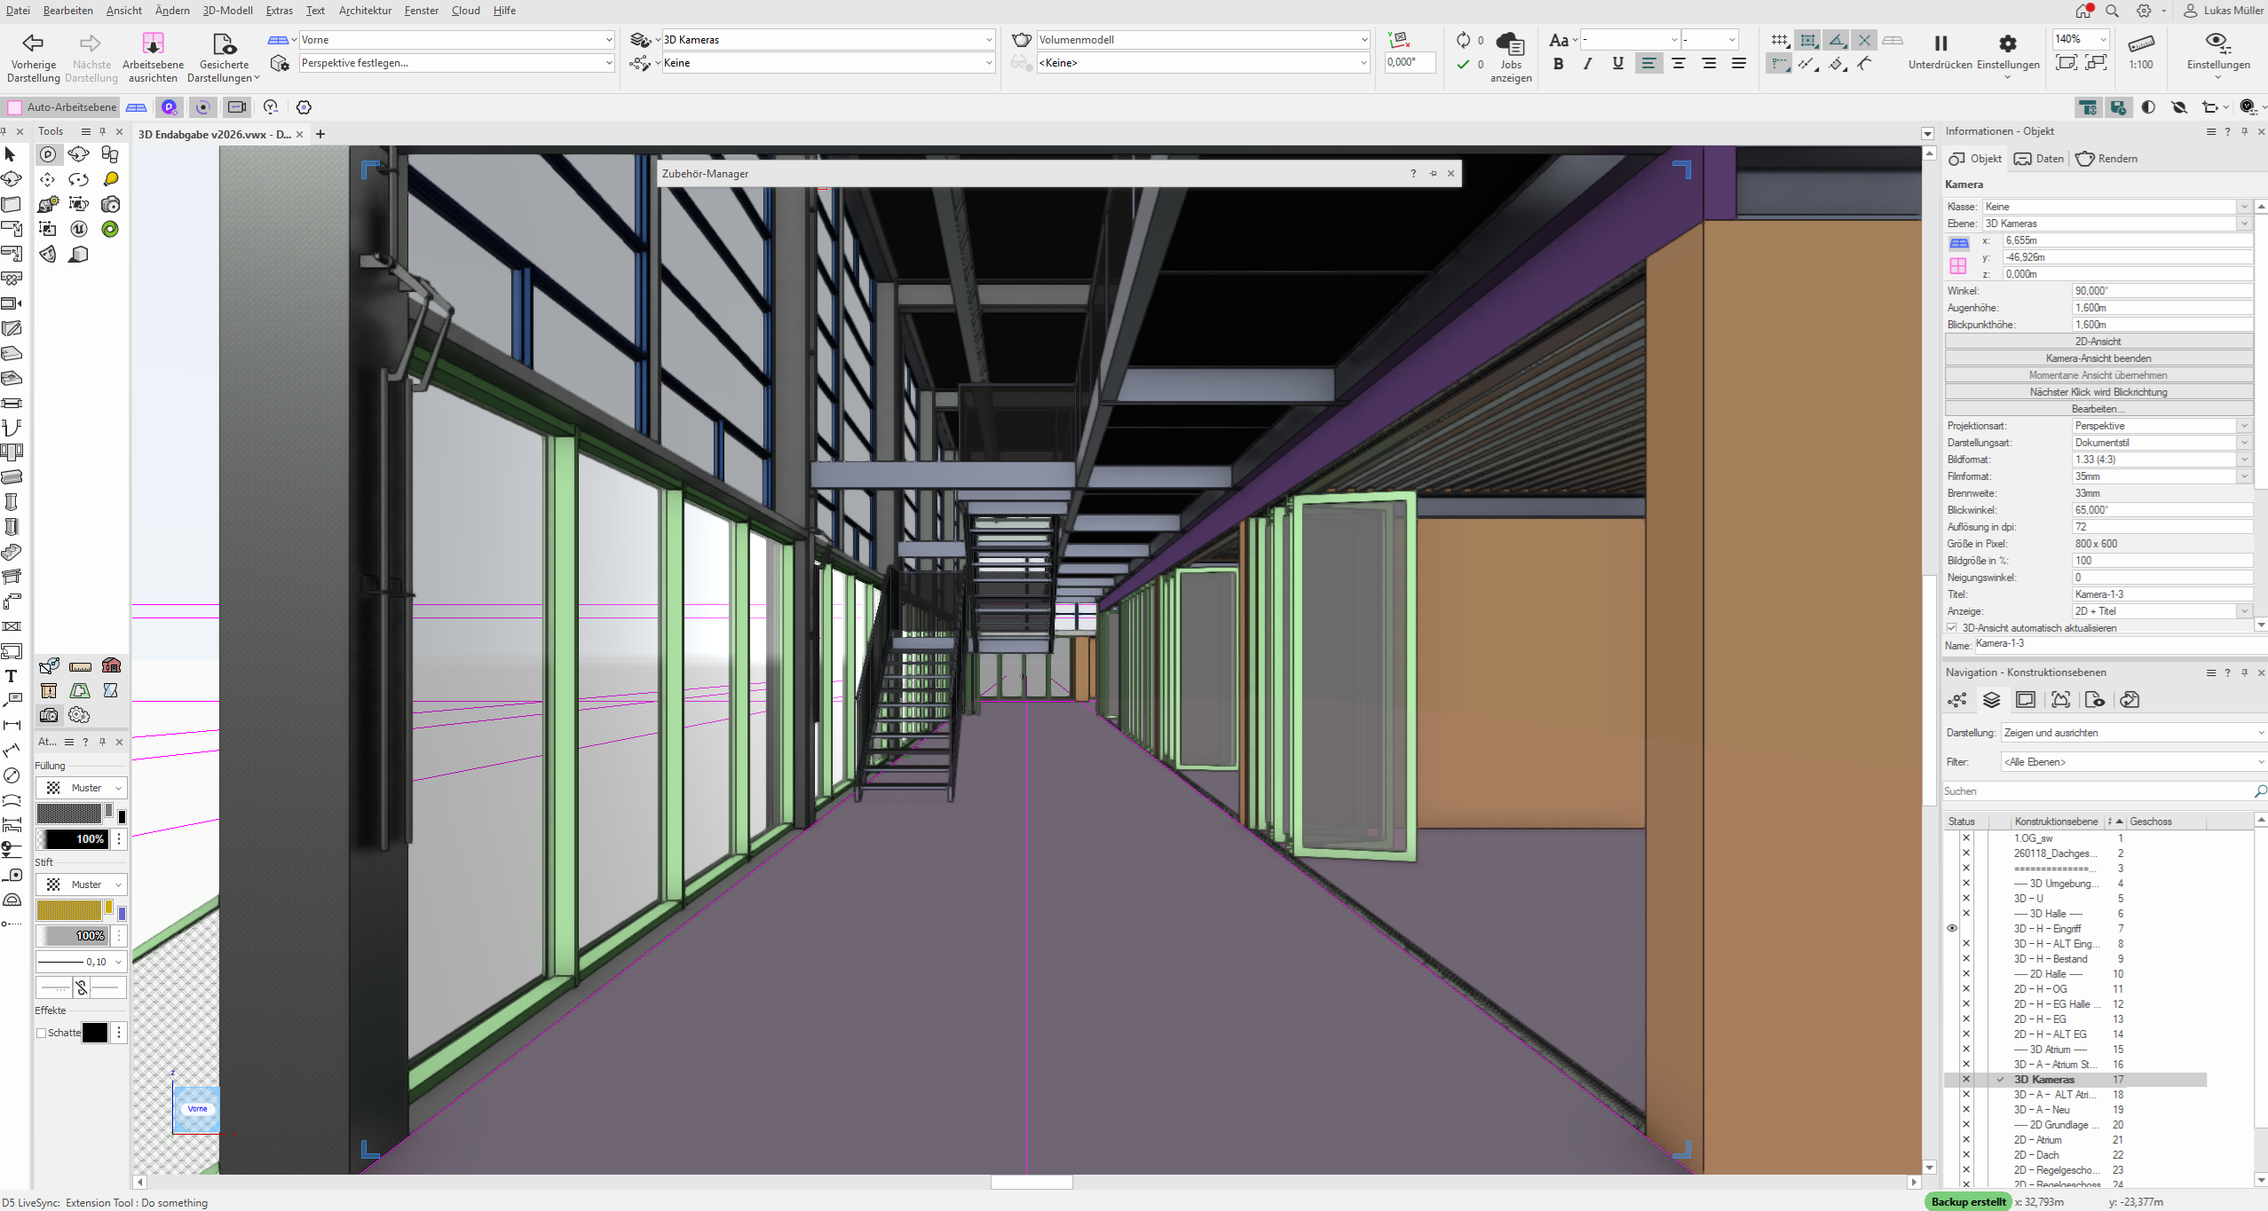Open Jobs anzeigen cloud icon
This screenshot has width=2268, height=1211.
[1510, 43]
